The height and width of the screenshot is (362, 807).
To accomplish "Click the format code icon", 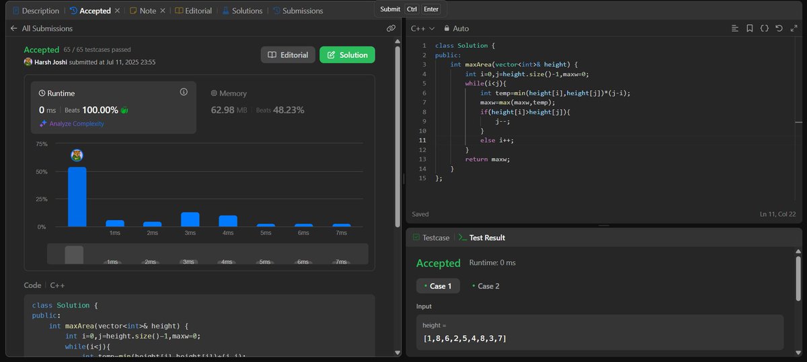I will (x=735, y=28).
